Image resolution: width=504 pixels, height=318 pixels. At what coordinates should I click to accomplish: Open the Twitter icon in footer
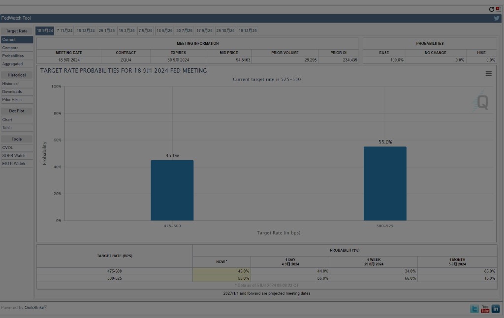tap(474, 309)
